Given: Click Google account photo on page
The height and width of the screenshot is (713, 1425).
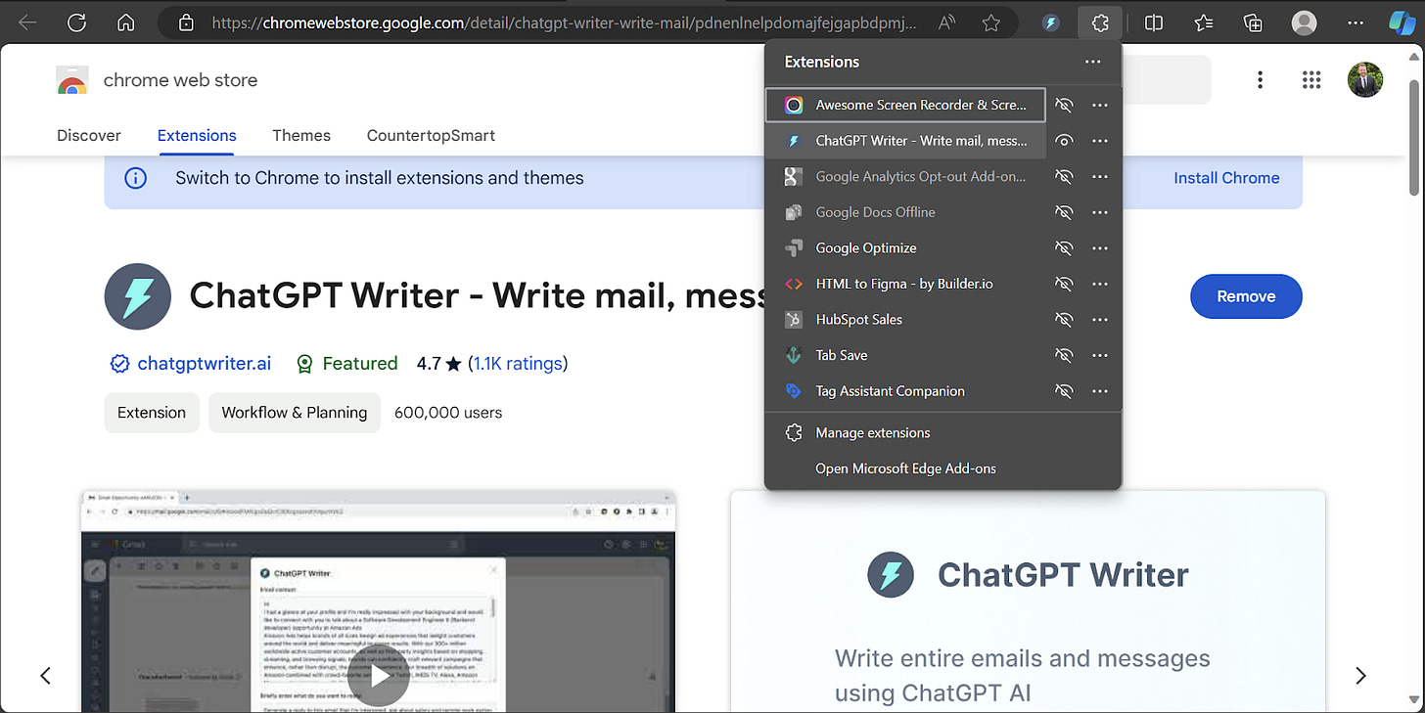Looking at the screenshot, I should (x=1364, y=80).
